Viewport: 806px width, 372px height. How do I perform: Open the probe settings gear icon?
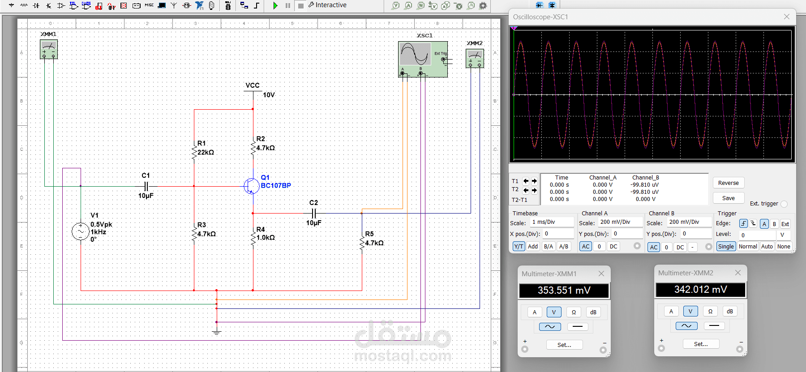pos(483,5)
